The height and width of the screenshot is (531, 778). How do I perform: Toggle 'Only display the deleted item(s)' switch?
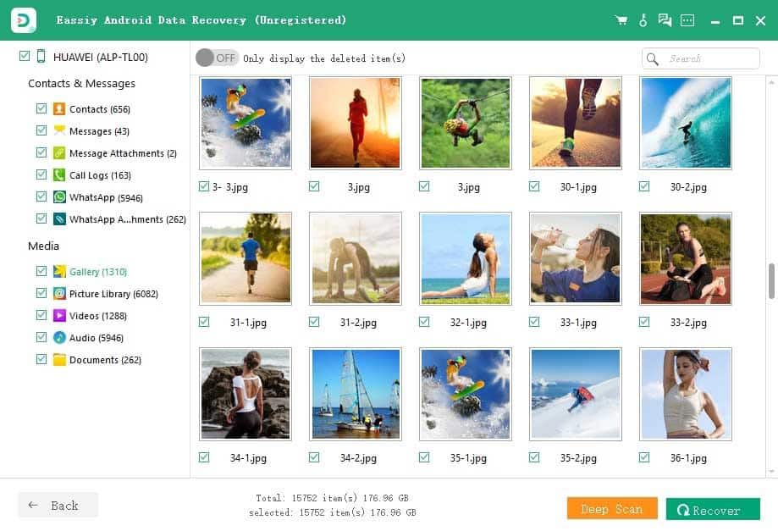pyautogui.click(x=214, y=58)
